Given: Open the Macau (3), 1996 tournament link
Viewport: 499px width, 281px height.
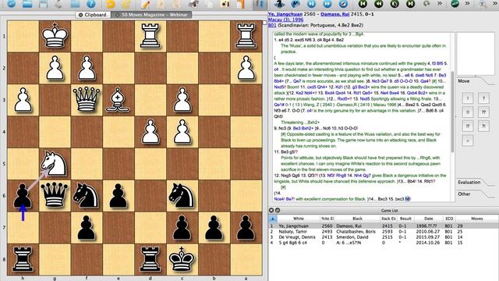Looking at the screenshot, I should 285,20.
